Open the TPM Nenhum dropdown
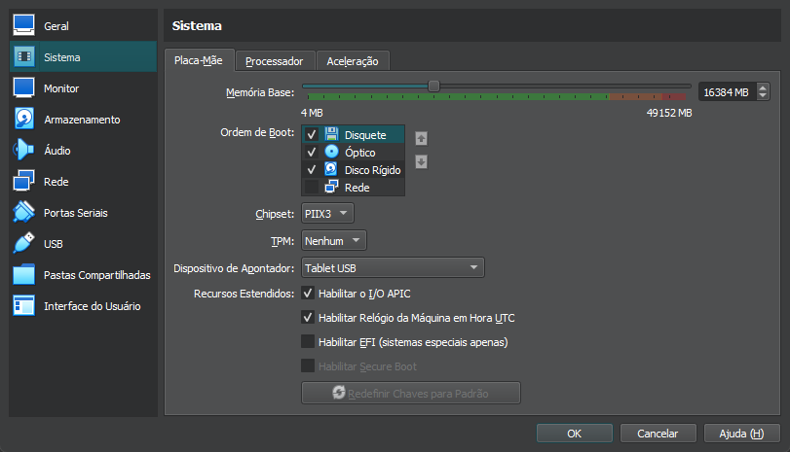The image size is (790, 452). (x=333, y=240)
